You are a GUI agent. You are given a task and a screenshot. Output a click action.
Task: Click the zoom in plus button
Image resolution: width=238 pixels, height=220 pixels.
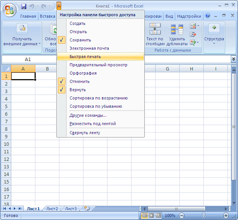(226, 215)
